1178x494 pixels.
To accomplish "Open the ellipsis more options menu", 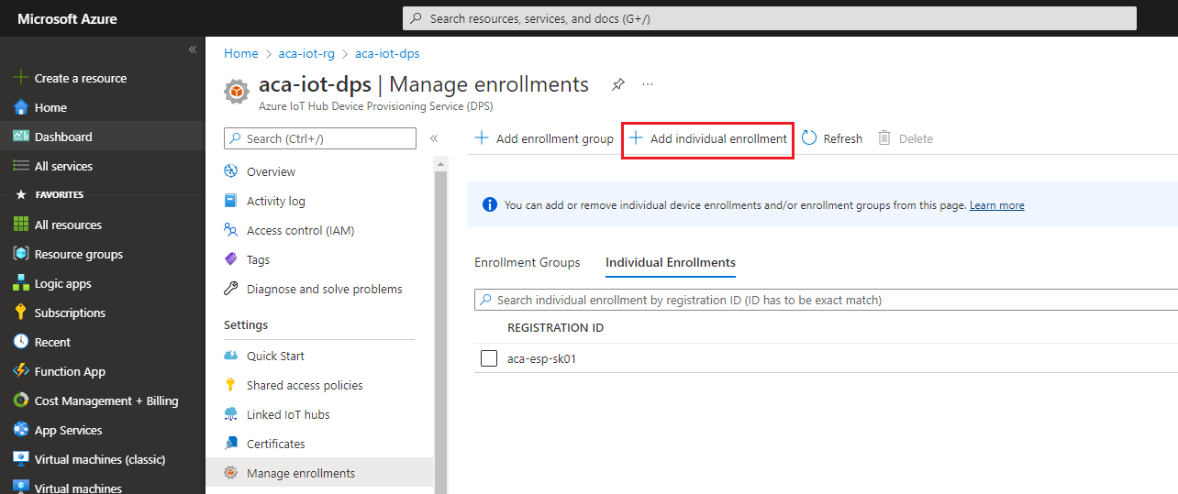I will coord(648,84).
